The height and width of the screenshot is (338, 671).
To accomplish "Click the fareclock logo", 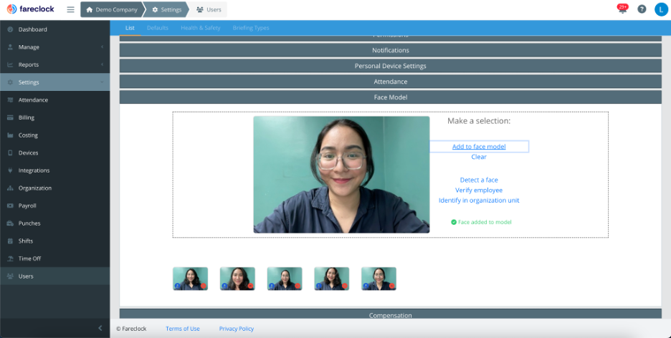I will (x=31, y=9).
